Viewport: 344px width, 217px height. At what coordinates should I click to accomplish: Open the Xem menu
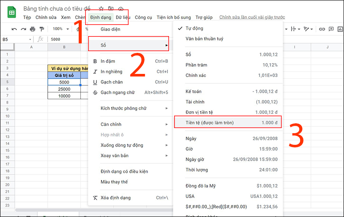coord(66,17)
